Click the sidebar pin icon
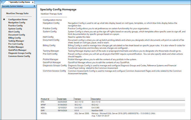The width and height of the screenshot is (191, 120). pyautogui.click(x=34, y=6)
